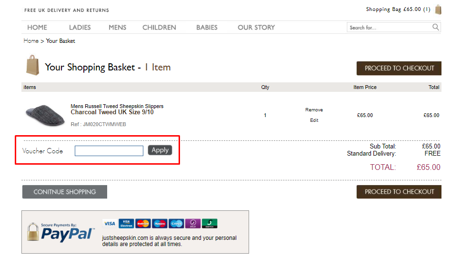Edit the basket item

[314, 120]
